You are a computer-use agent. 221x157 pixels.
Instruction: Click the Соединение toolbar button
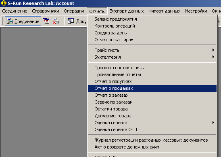tap(23, 21)
